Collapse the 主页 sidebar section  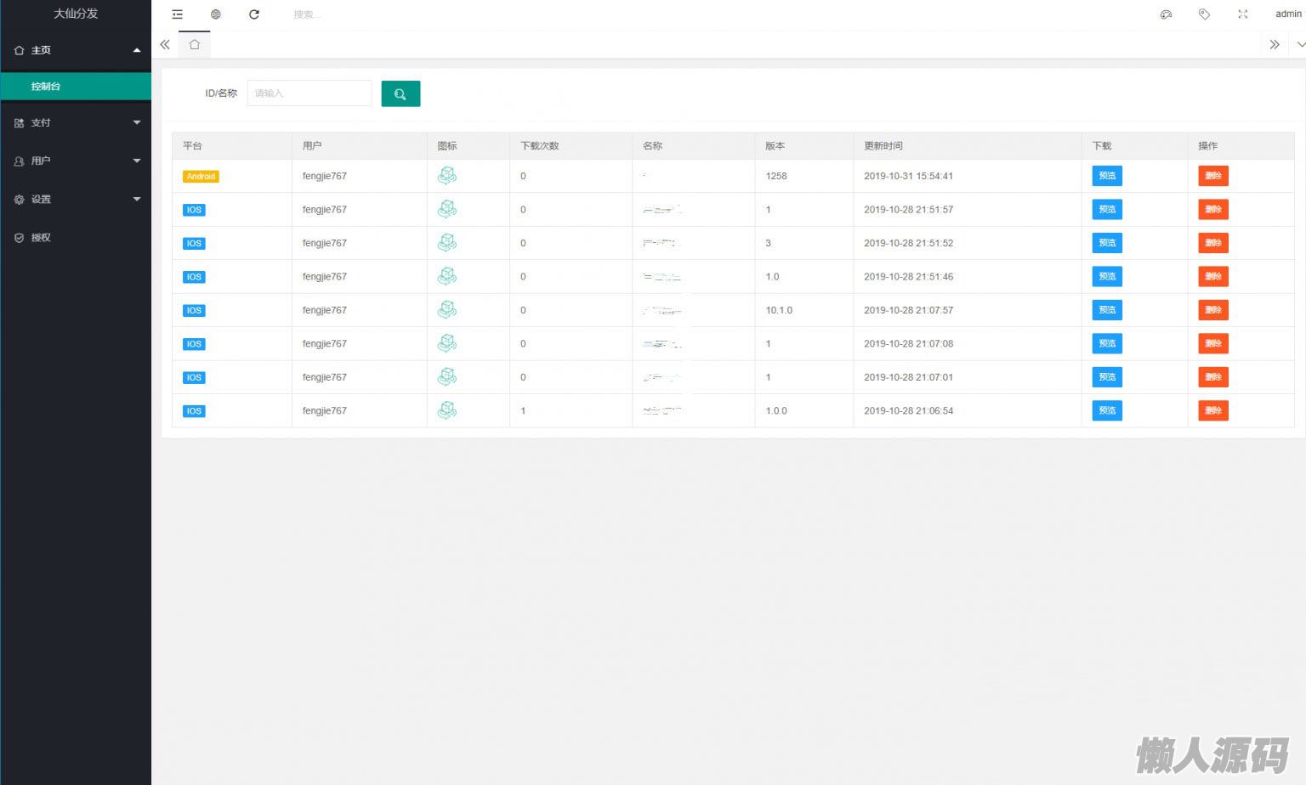pos(76,50)
